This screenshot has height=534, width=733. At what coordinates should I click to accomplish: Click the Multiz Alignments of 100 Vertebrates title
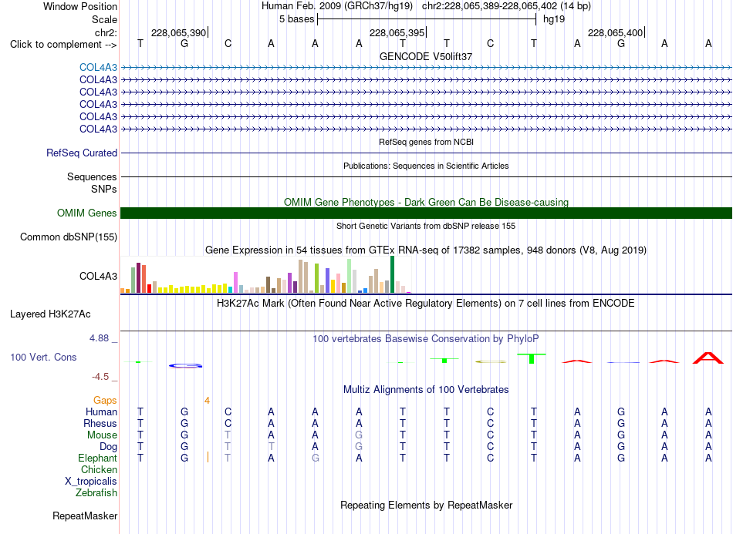[x=426, y=389]
